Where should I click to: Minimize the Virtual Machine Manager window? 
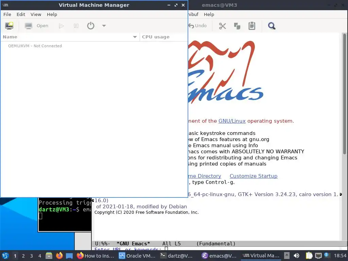click(x=169, y=5)
